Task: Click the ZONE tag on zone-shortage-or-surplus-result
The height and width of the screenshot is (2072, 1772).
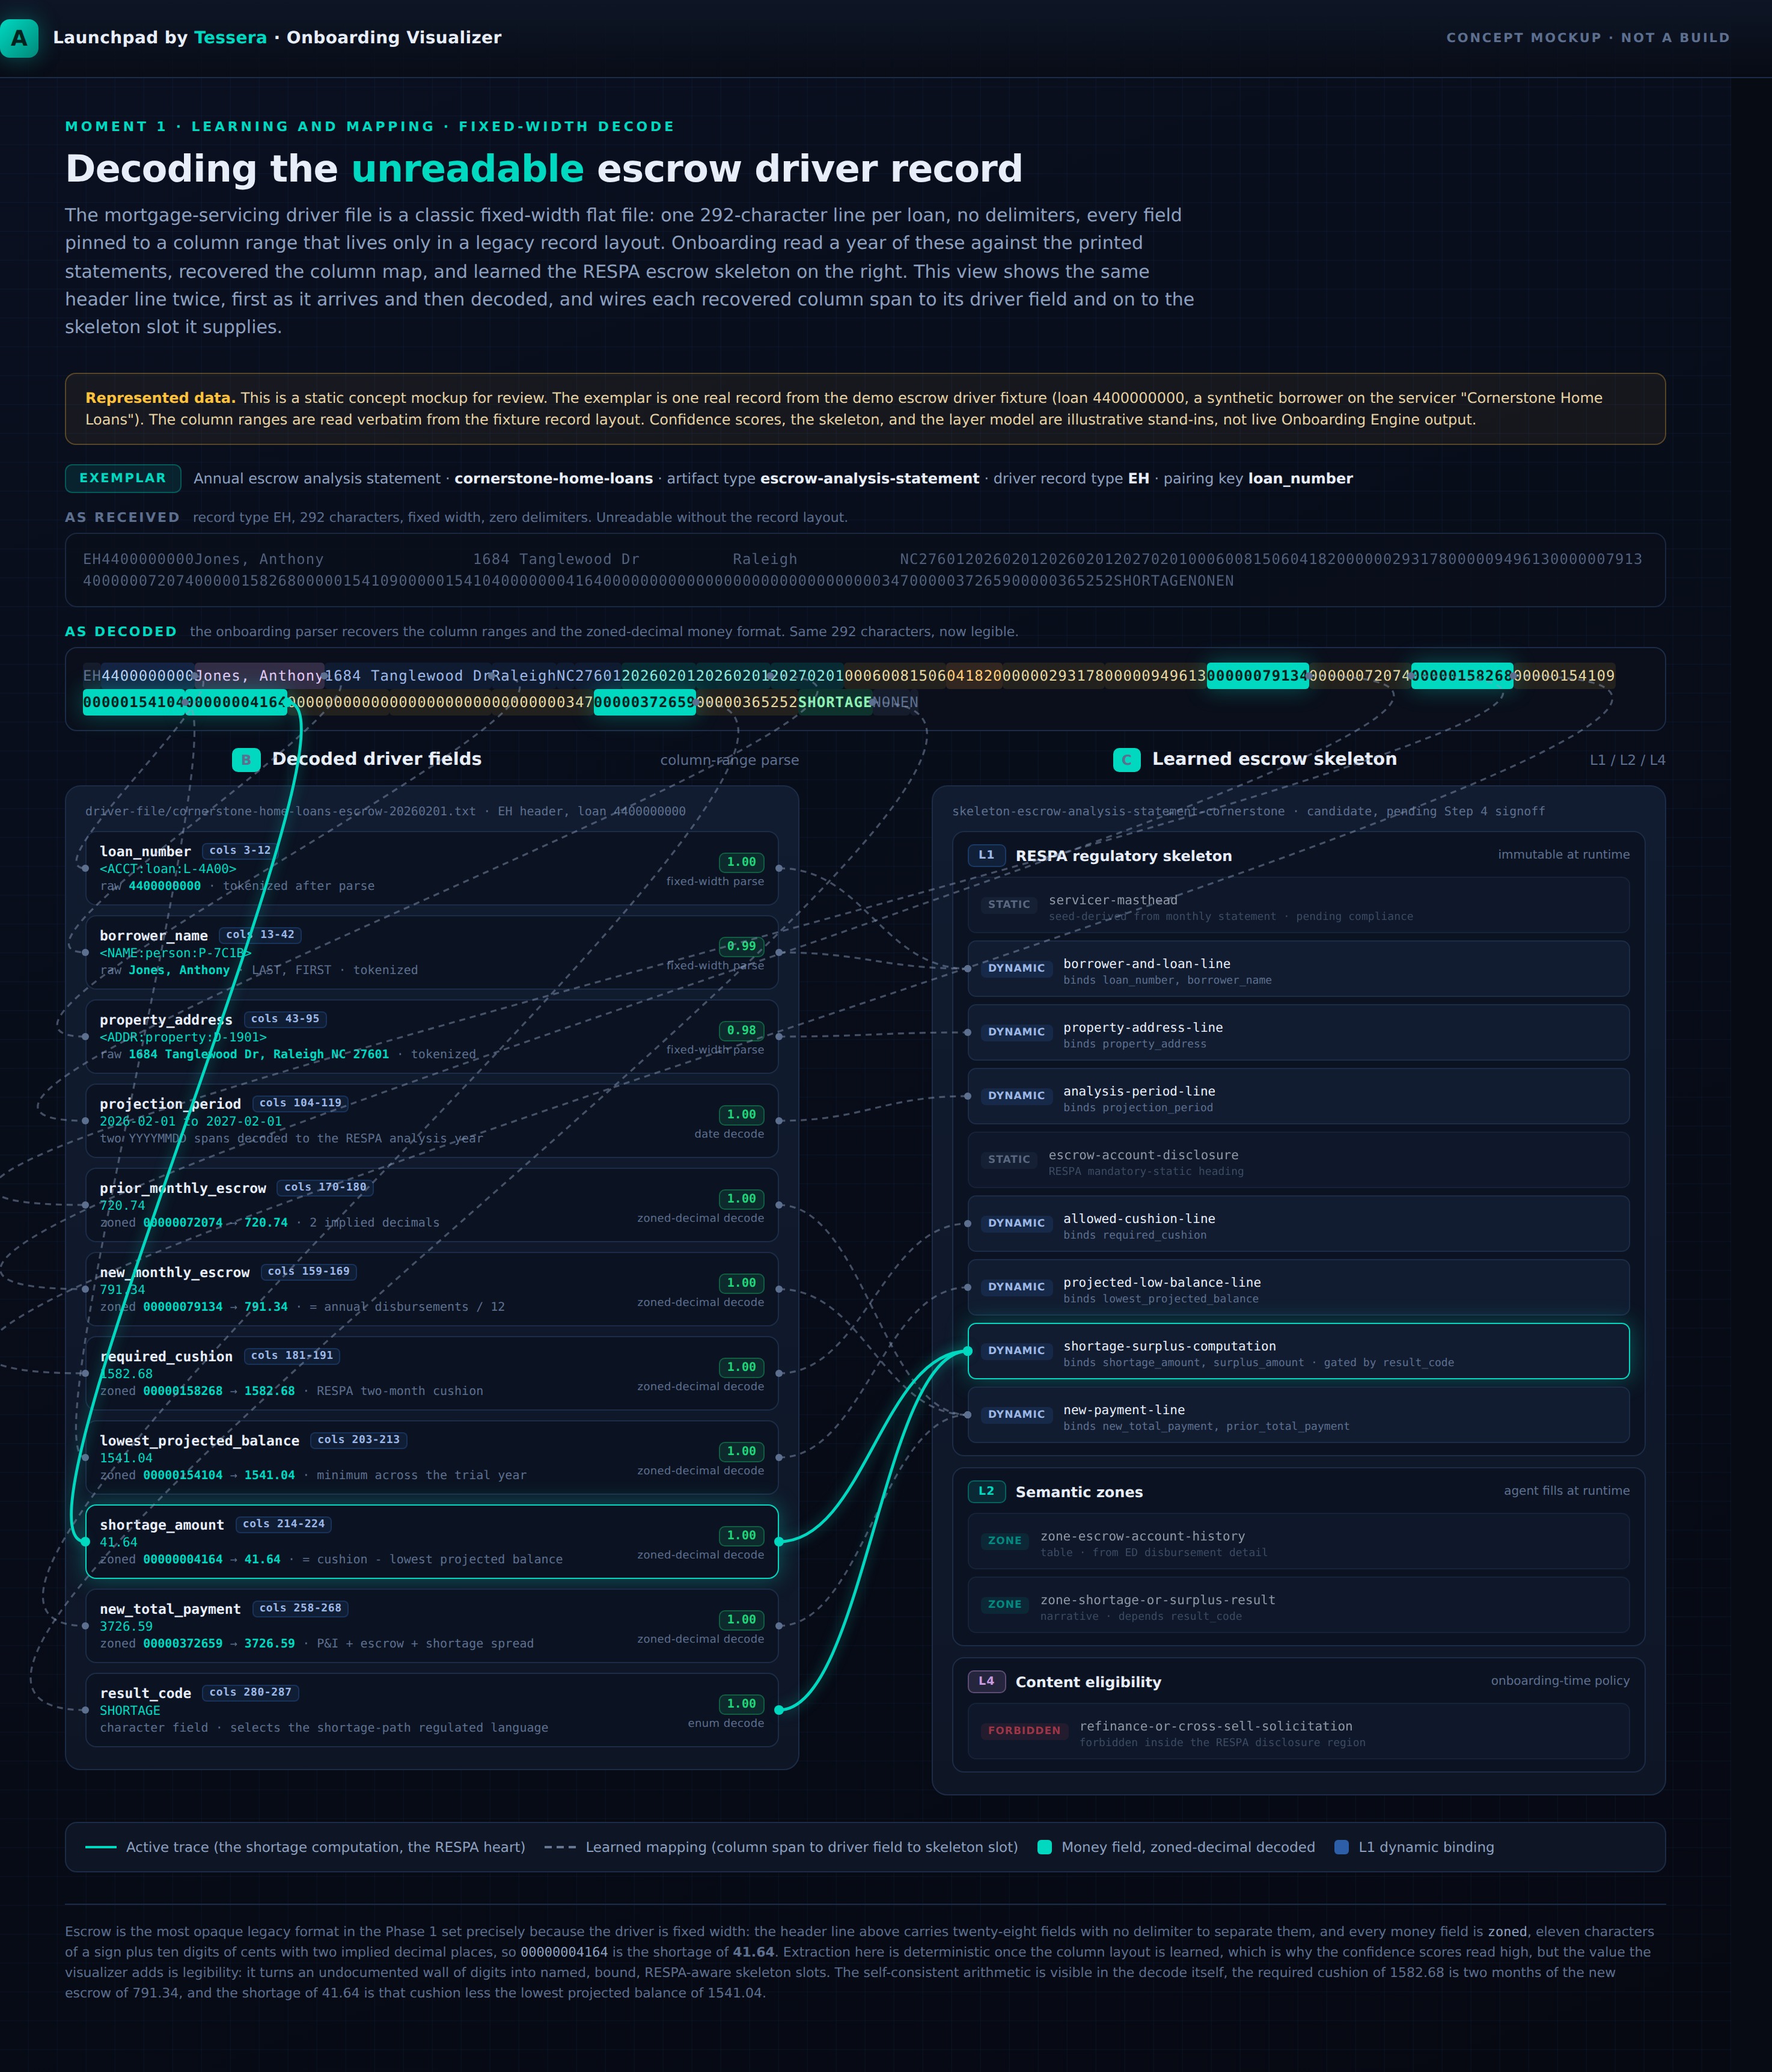Action: (x=1004, y=1605)
